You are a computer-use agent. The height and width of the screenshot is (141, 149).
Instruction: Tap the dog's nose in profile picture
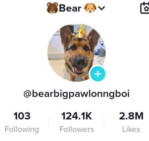point(81,61)
